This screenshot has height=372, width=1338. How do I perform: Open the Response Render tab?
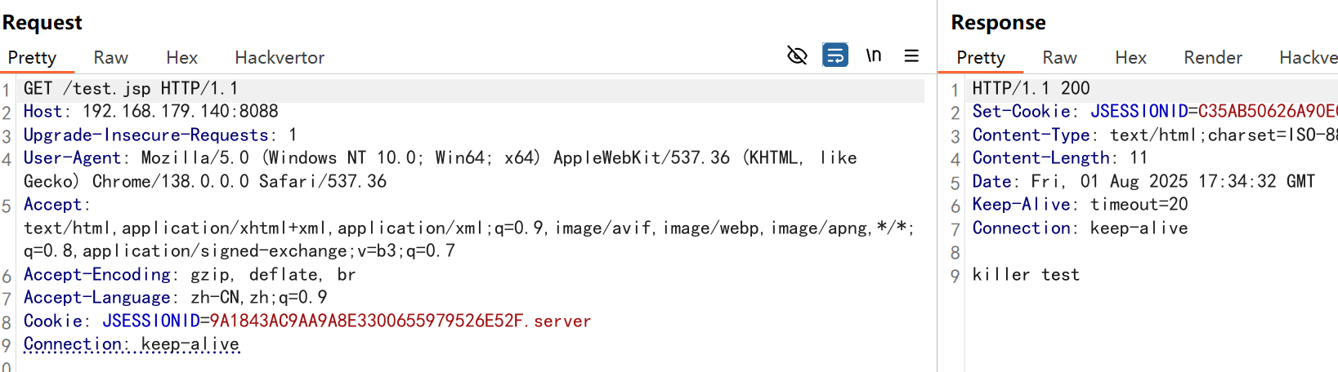click(1213, 58)
